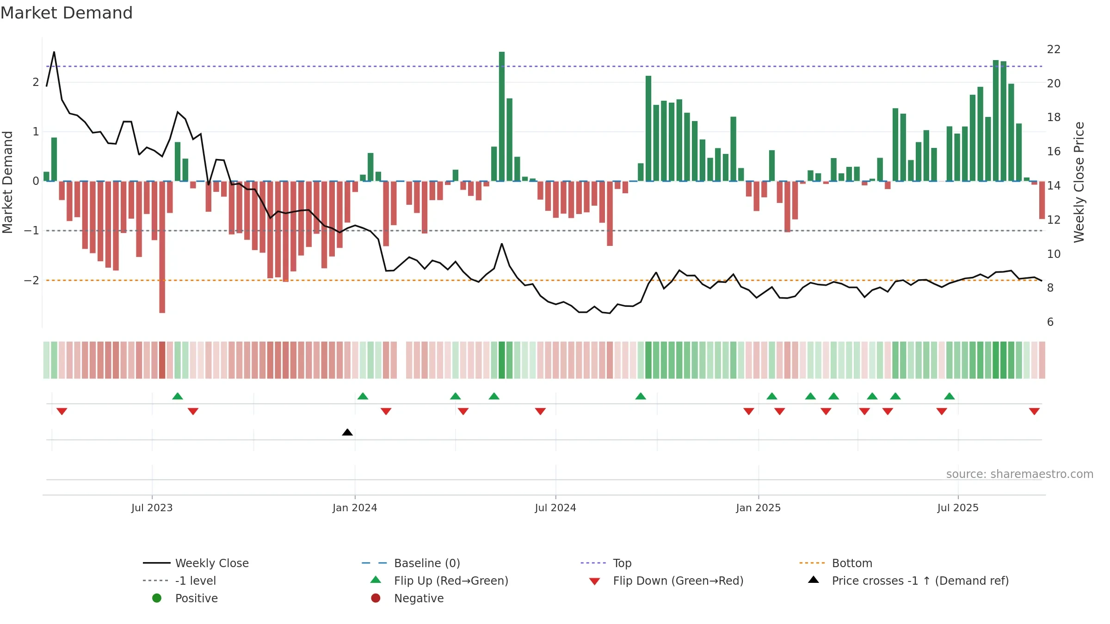Click the green Flip Up triangle in legend
Image resolution: width=1110 pixels, height=624 pixels.
[x=376, y=580]
